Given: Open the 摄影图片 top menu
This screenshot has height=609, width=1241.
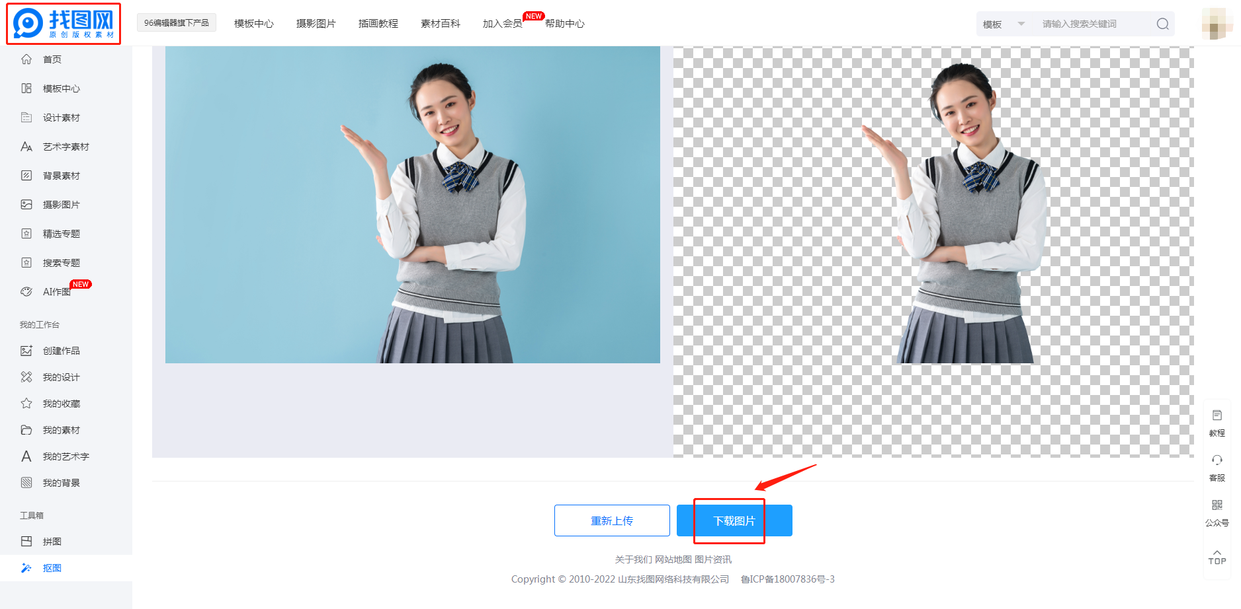Looking at the screenshot, I should 316,23.
